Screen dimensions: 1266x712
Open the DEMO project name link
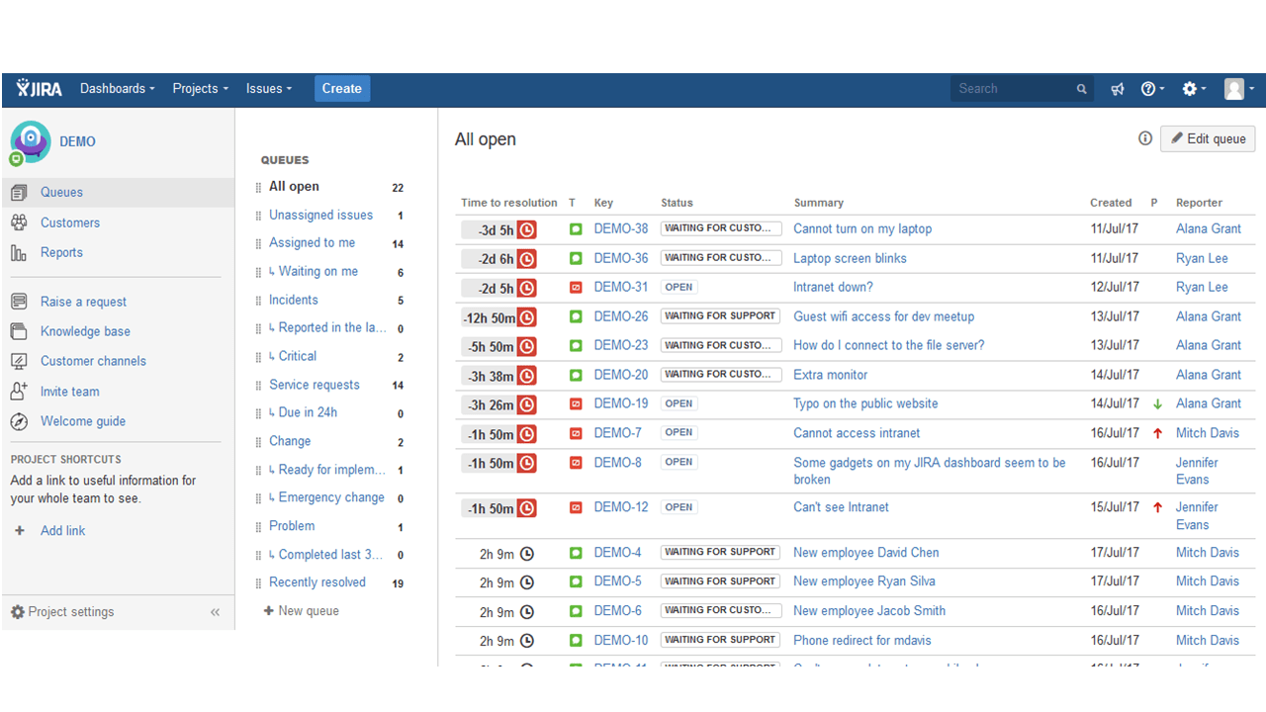(x=77, y=142)
